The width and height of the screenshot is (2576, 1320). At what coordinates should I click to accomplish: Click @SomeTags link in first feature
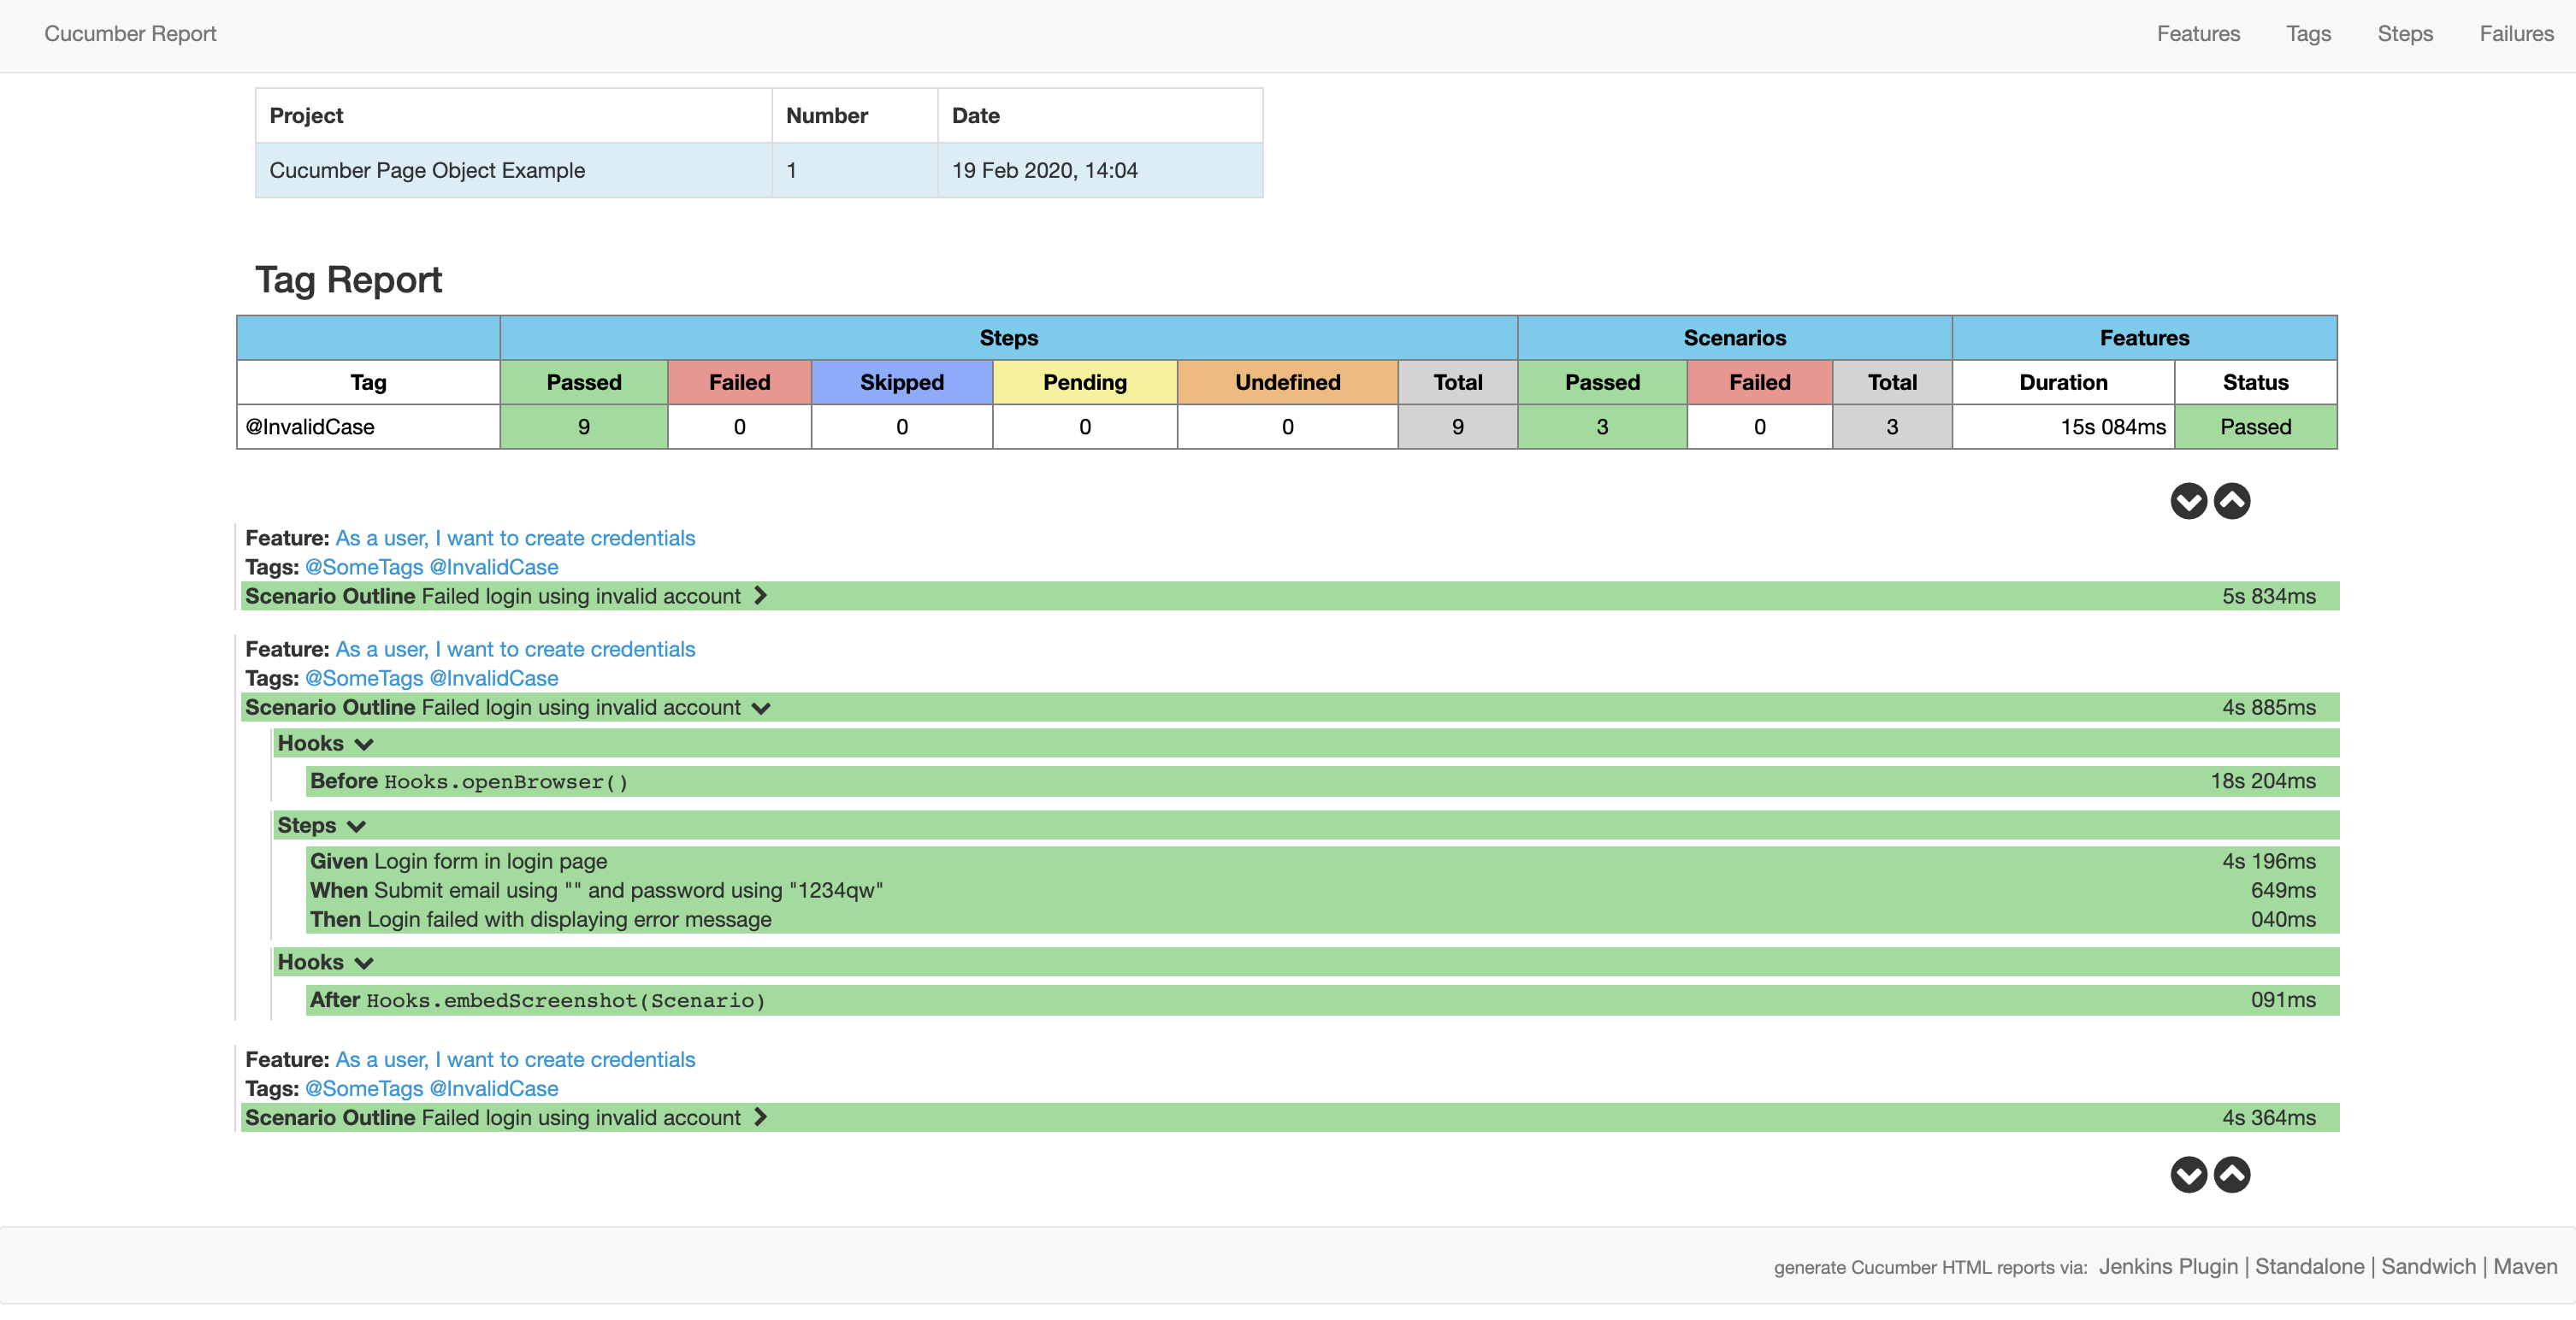(x=364, y=567)
